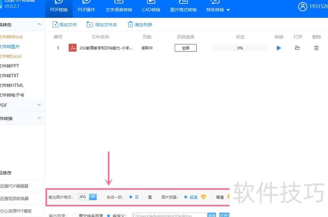Expand the 件转换 sidebar section chevron
The height and width of the screenshot is (217, 328).
(x=39, y=118)
